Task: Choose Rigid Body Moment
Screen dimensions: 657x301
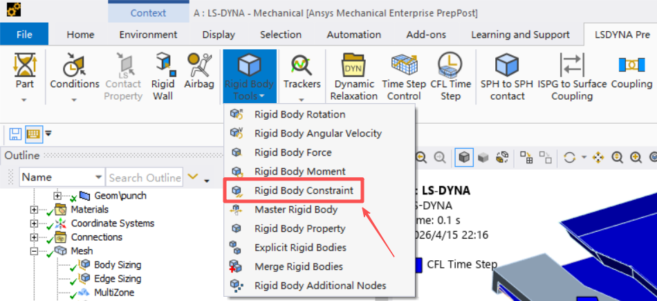Action: tap(320, 172)
